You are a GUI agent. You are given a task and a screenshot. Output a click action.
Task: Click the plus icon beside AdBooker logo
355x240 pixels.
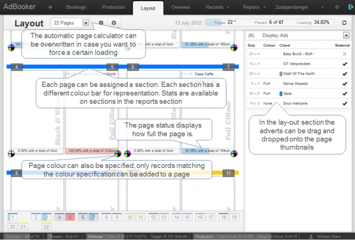pos(50,7)
